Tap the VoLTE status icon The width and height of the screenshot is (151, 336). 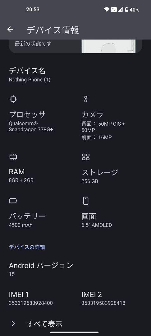[x=114, y=10]
